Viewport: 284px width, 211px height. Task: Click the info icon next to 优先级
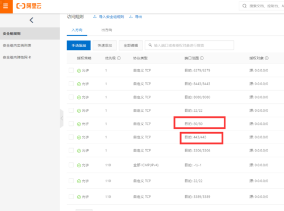119,58
